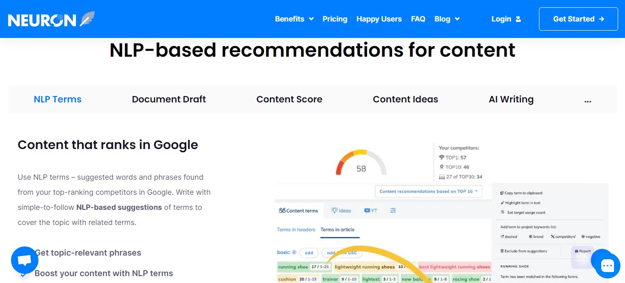Click the Content that ranks in Google heading
The width and height of the screenshot is (625, 283).
[108, 145]
